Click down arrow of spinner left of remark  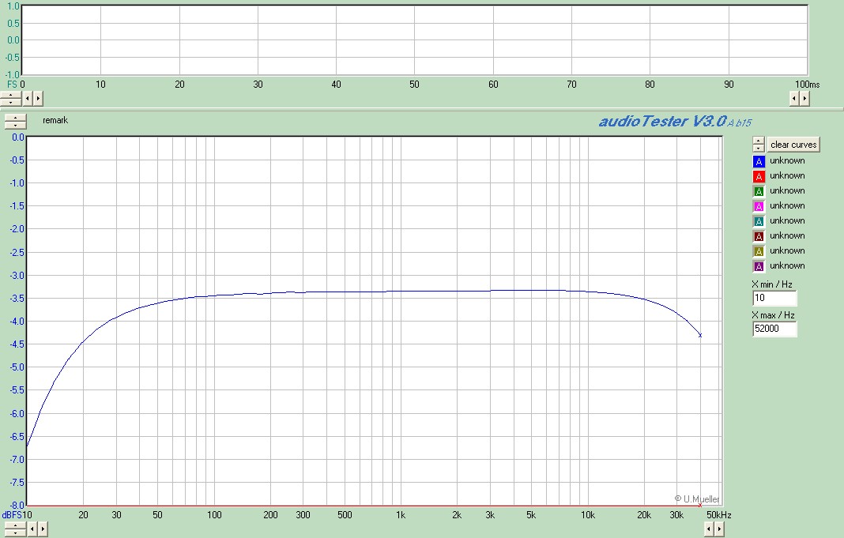pyautogui.click(x=15, y=126)
